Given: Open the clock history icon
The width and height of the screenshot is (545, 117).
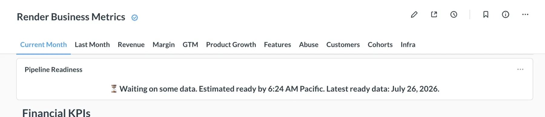Looking at the screenshot, I should click(x=454, y=14).
